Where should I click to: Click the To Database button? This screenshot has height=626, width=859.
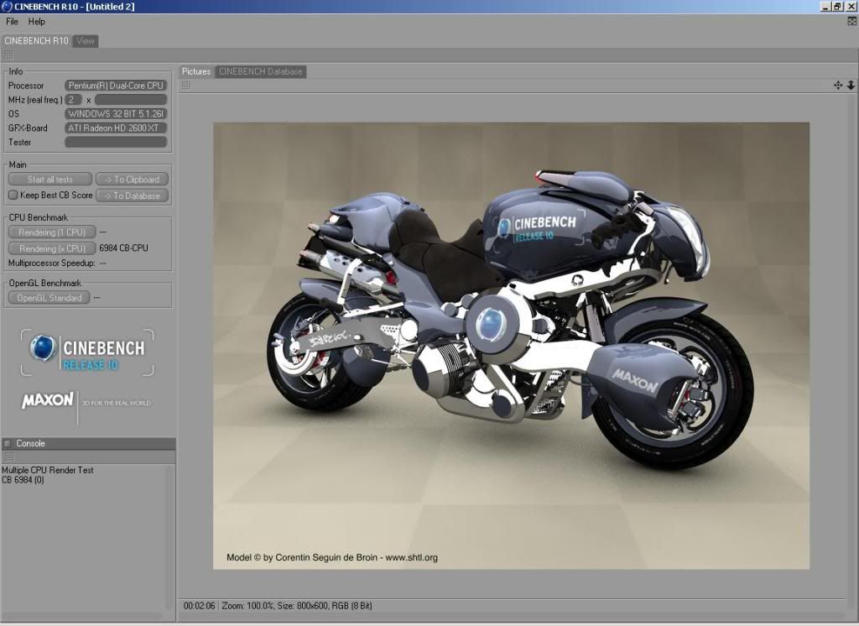tap(132, 196)
